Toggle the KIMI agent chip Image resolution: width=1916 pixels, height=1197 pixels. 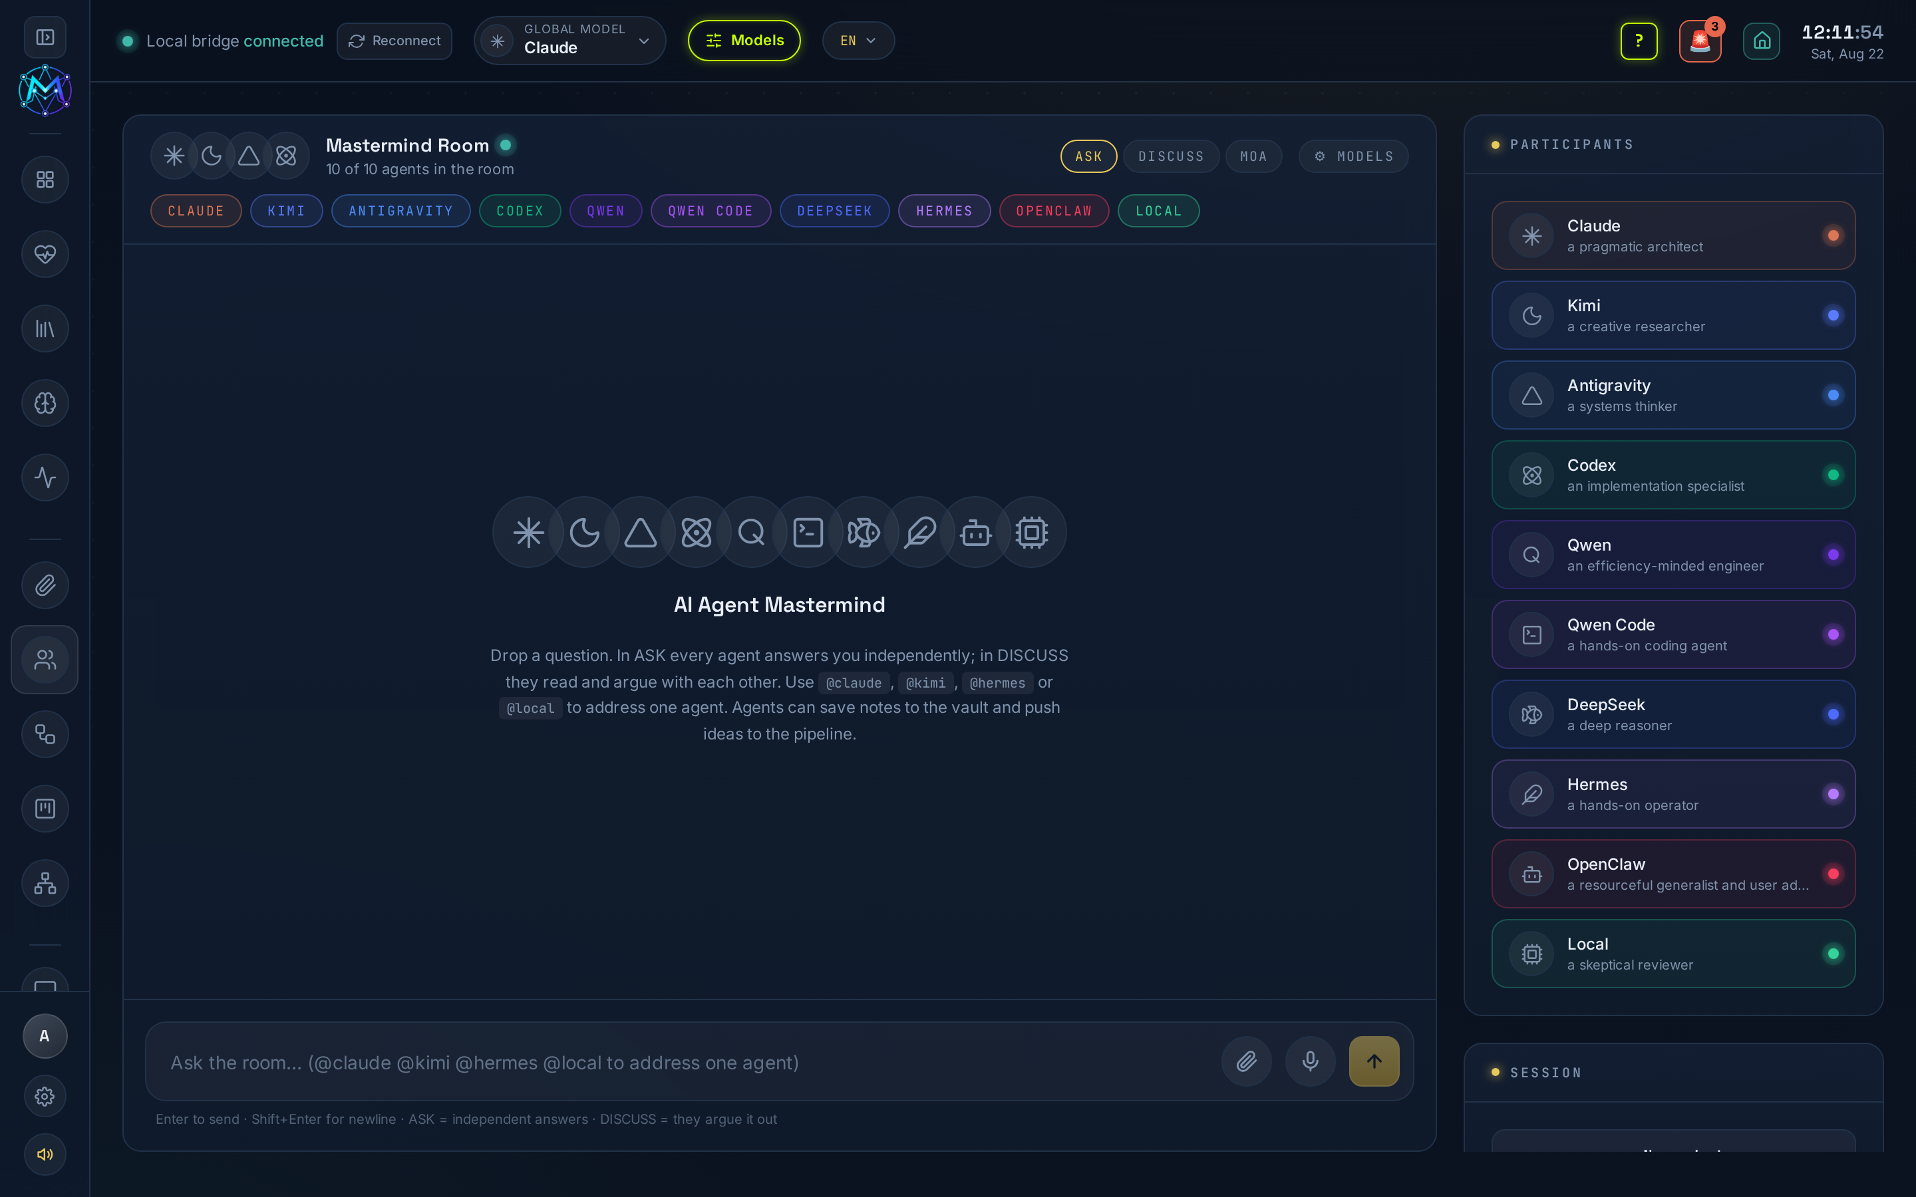[287, 211]
